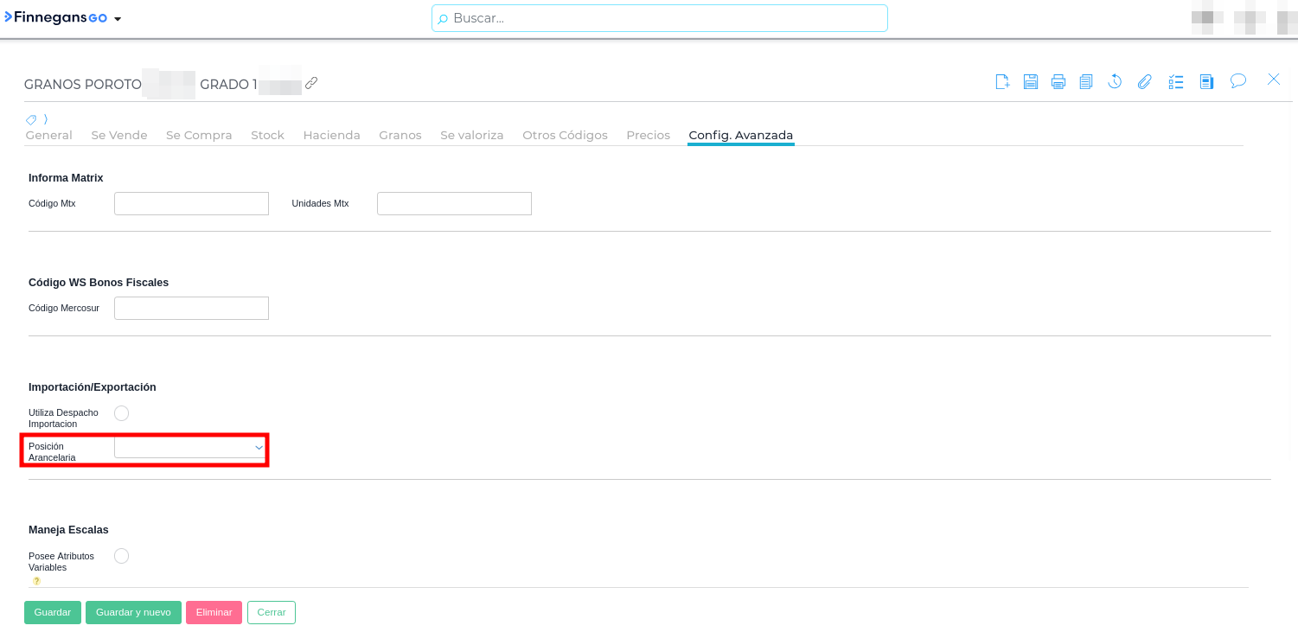
Task: Open the FinnegansGO menu arrow
Action: pyautogui.click(x=118, y=19)
